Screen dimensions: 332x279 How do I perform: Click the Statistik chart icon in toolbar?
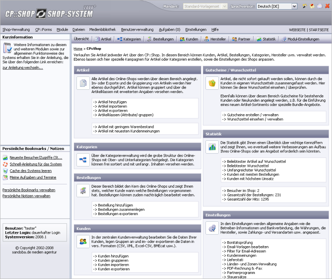[259, 39]
